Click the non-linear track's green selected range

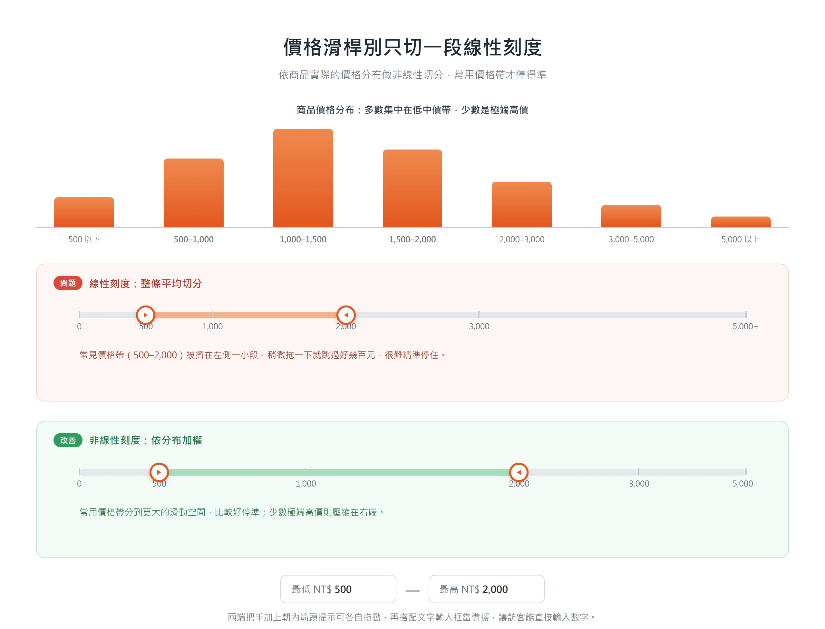[339, 472]
